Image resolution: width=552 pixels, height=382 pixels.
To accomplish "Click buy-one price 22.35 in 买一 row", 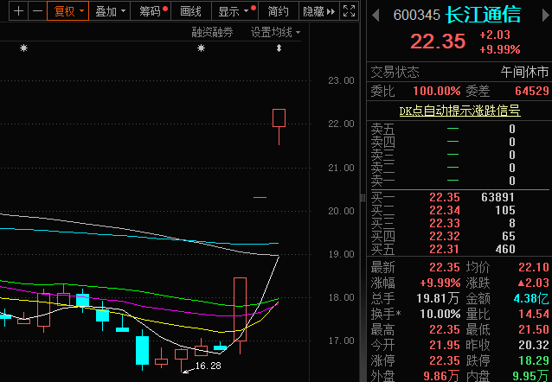I will (445, 197).
